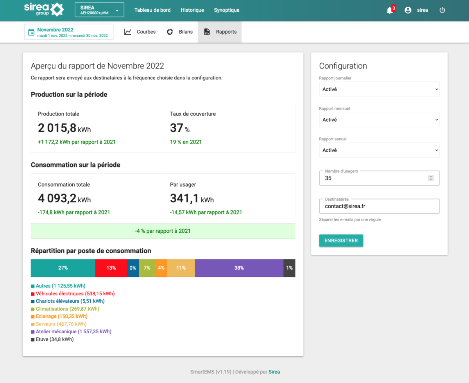
Task: Open the Novembre 2022 date range picker
Action: 69,32
